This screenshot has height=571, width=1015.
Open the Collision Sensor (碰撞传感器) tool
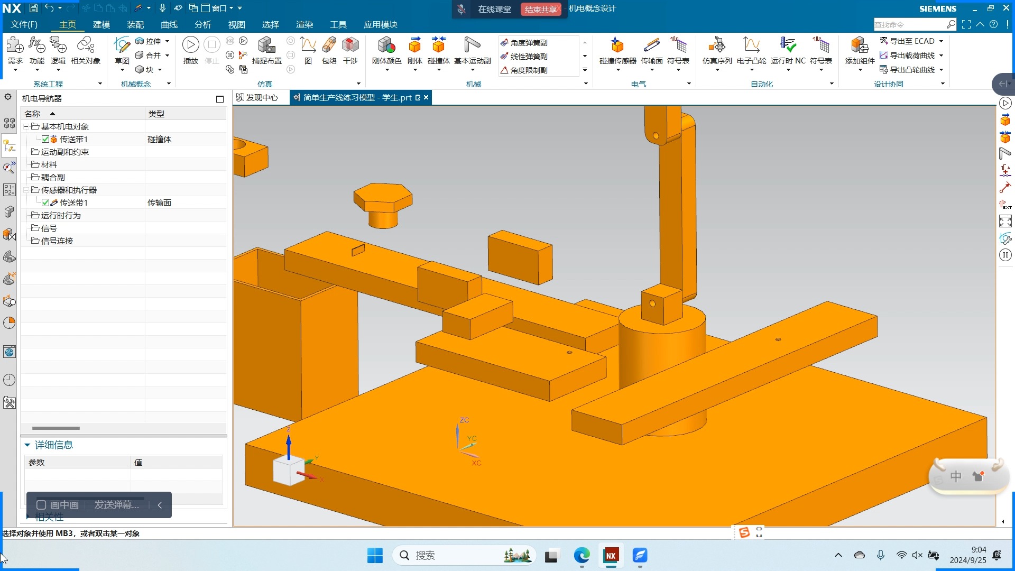(617, 47)
